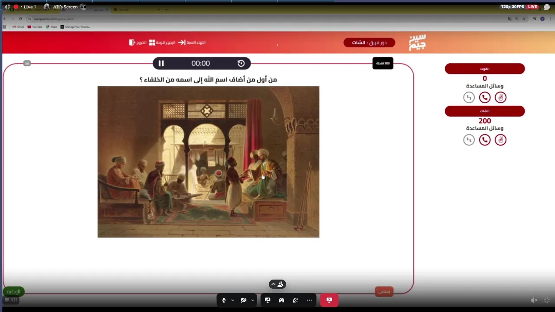Open the chat bubble icon at top right
This screenshot has width=555, height=312.
click(547, 7)
